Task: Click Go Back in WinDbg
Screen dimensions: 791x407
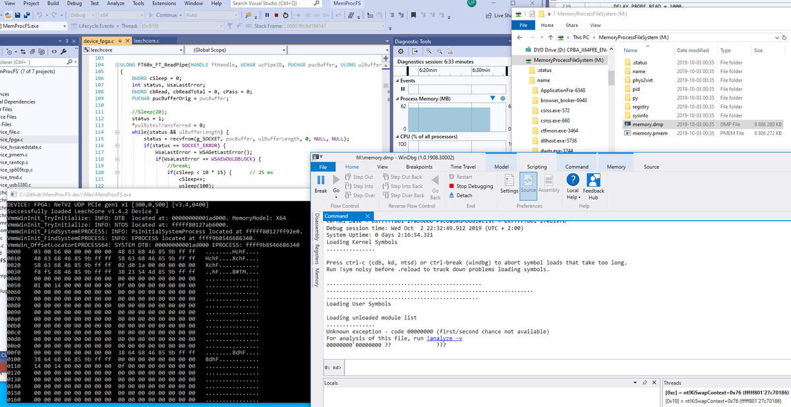Action: pos(435,188)
